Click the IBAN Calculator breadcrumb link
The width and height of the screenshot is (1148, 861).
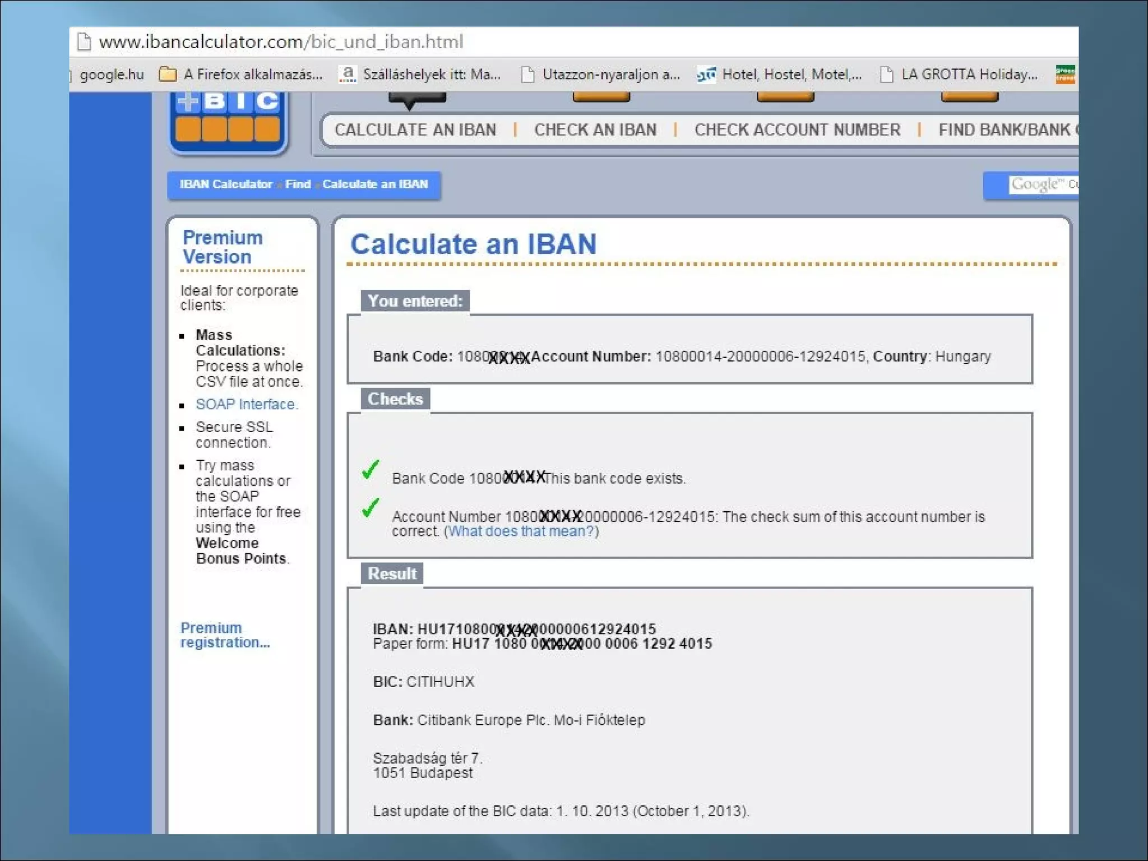click(225, 184)
